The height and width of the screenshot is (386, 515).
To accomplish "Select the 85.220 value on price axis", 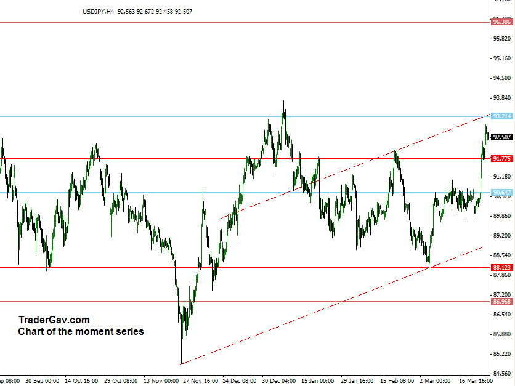I will [502, 354].
